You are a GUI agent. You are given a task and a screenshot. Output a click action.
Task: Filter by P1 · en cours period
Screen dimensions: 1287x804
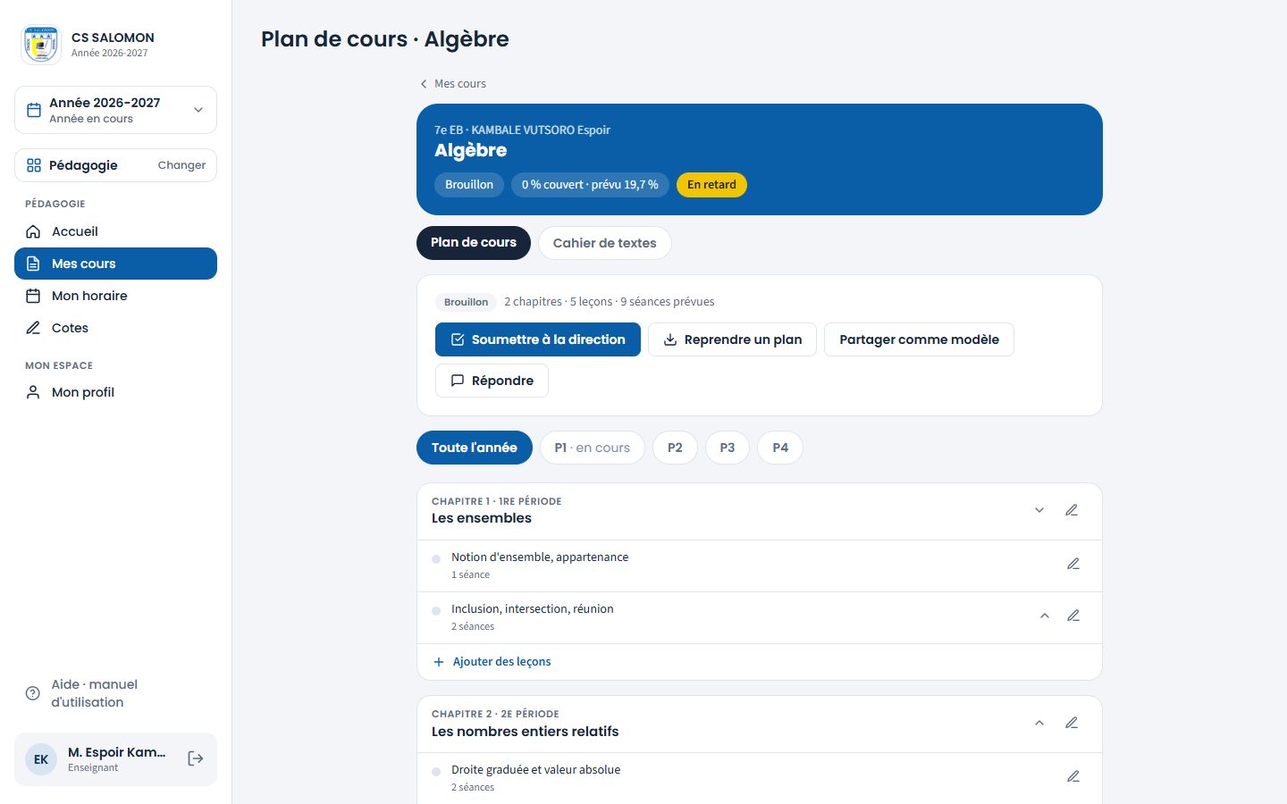tap(592, 448)
